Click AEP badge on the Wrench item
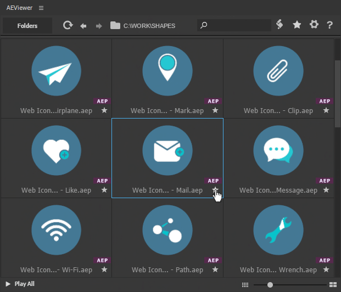Viewport: 341px width, 292px height. [x=325, y=260]
